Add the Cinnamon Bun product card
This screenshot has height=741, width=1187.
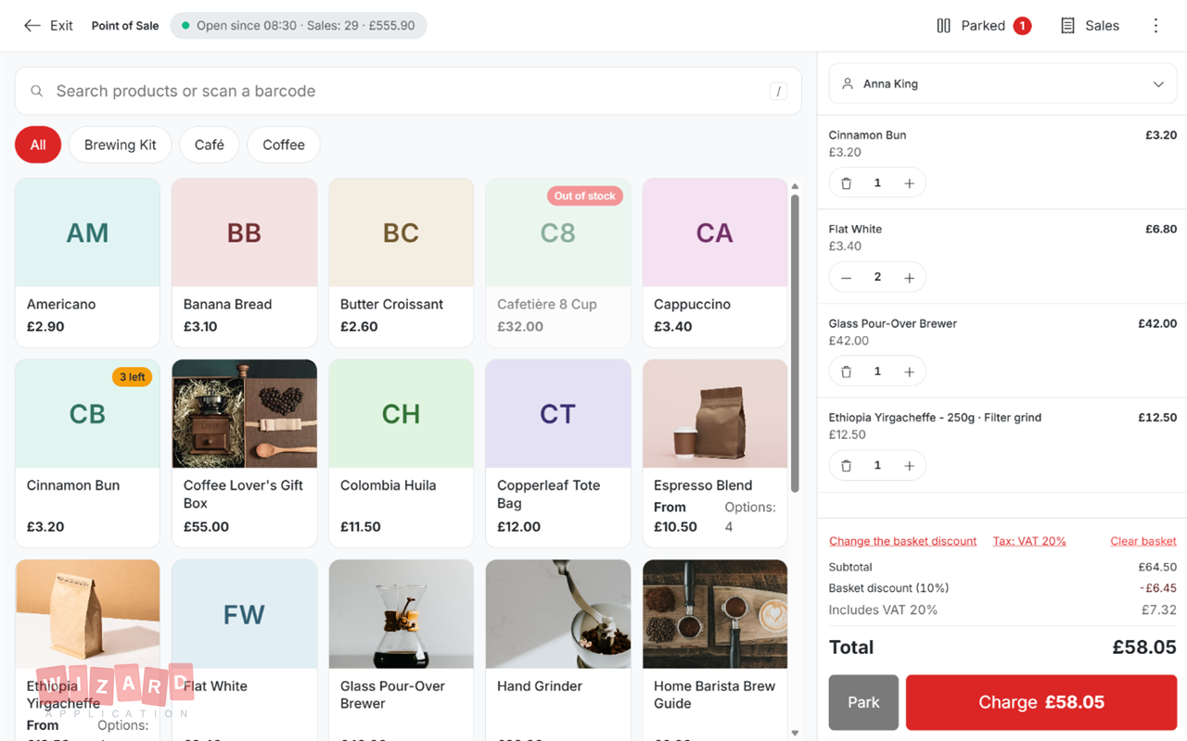[87, 454]
